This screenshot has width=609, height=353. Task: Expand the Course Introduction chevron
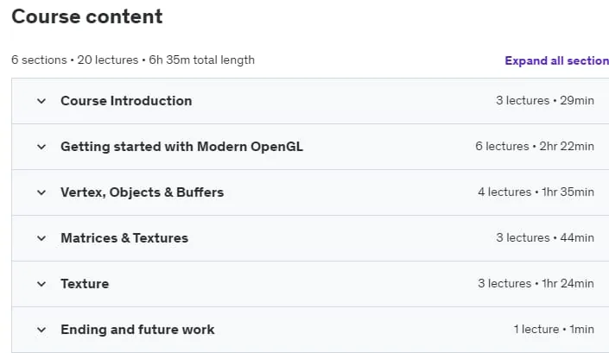41,101
